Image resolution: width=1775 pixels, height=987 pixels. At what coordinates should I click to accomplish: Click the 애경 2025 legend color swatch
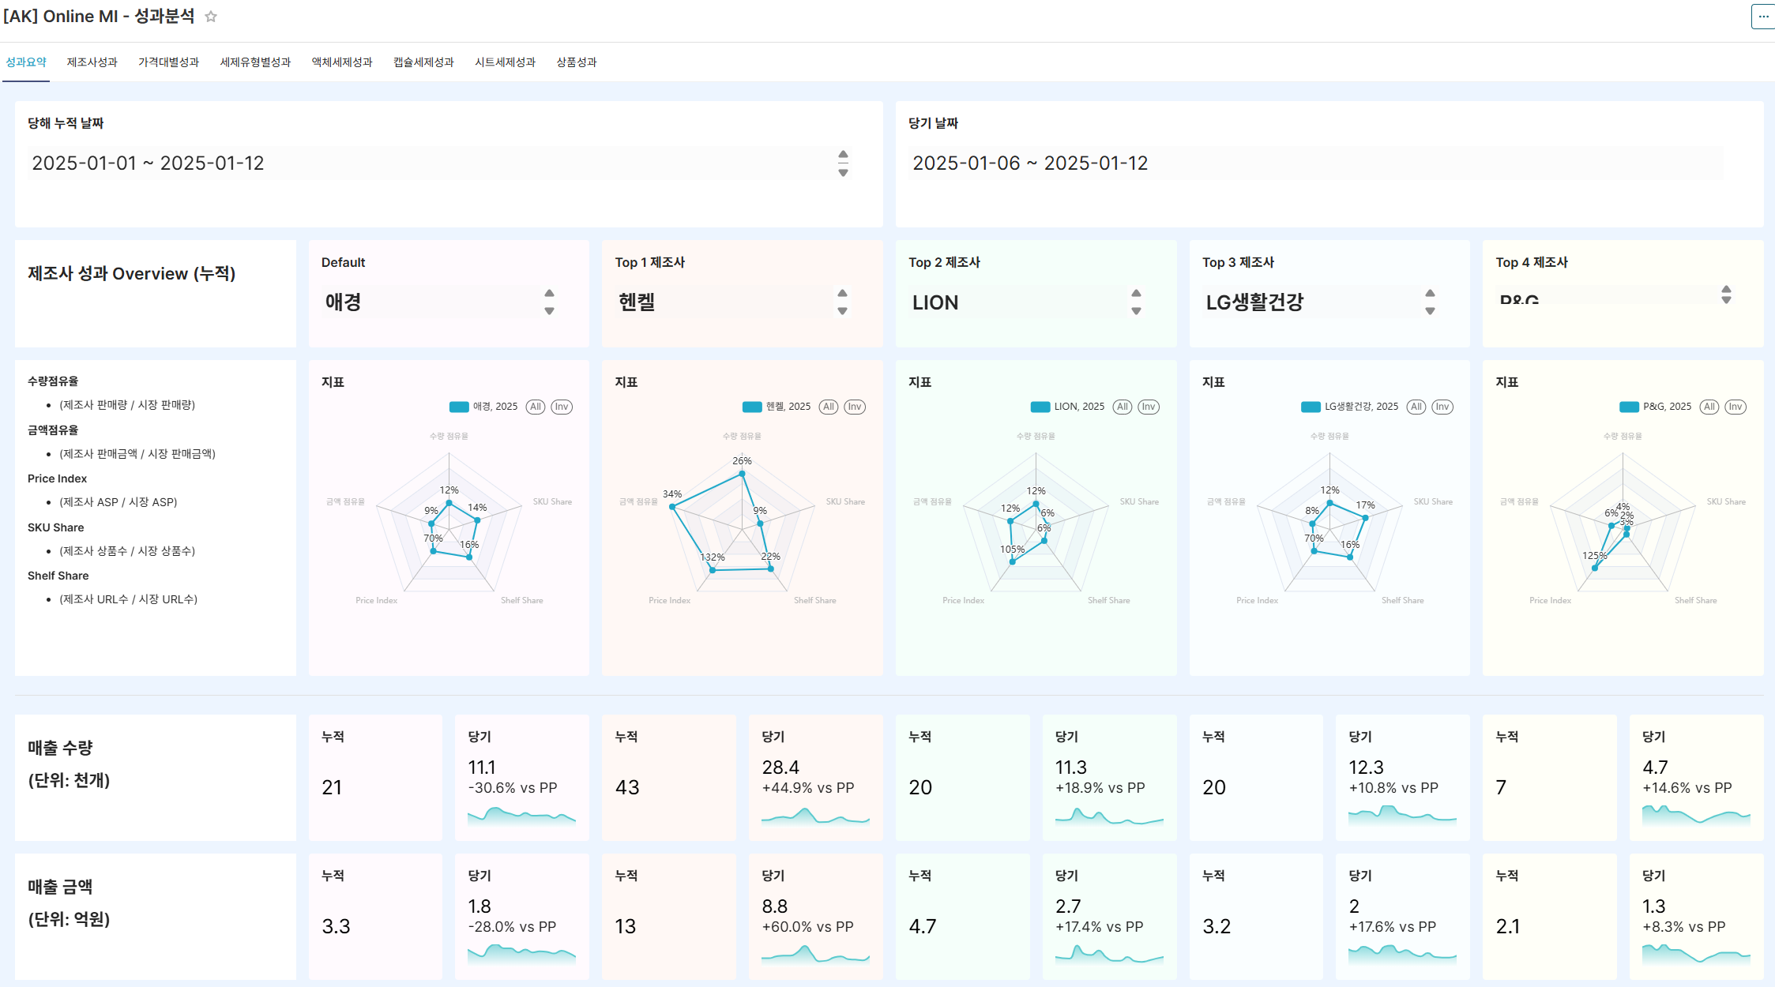pyautogui.click(x=459, y=407)
